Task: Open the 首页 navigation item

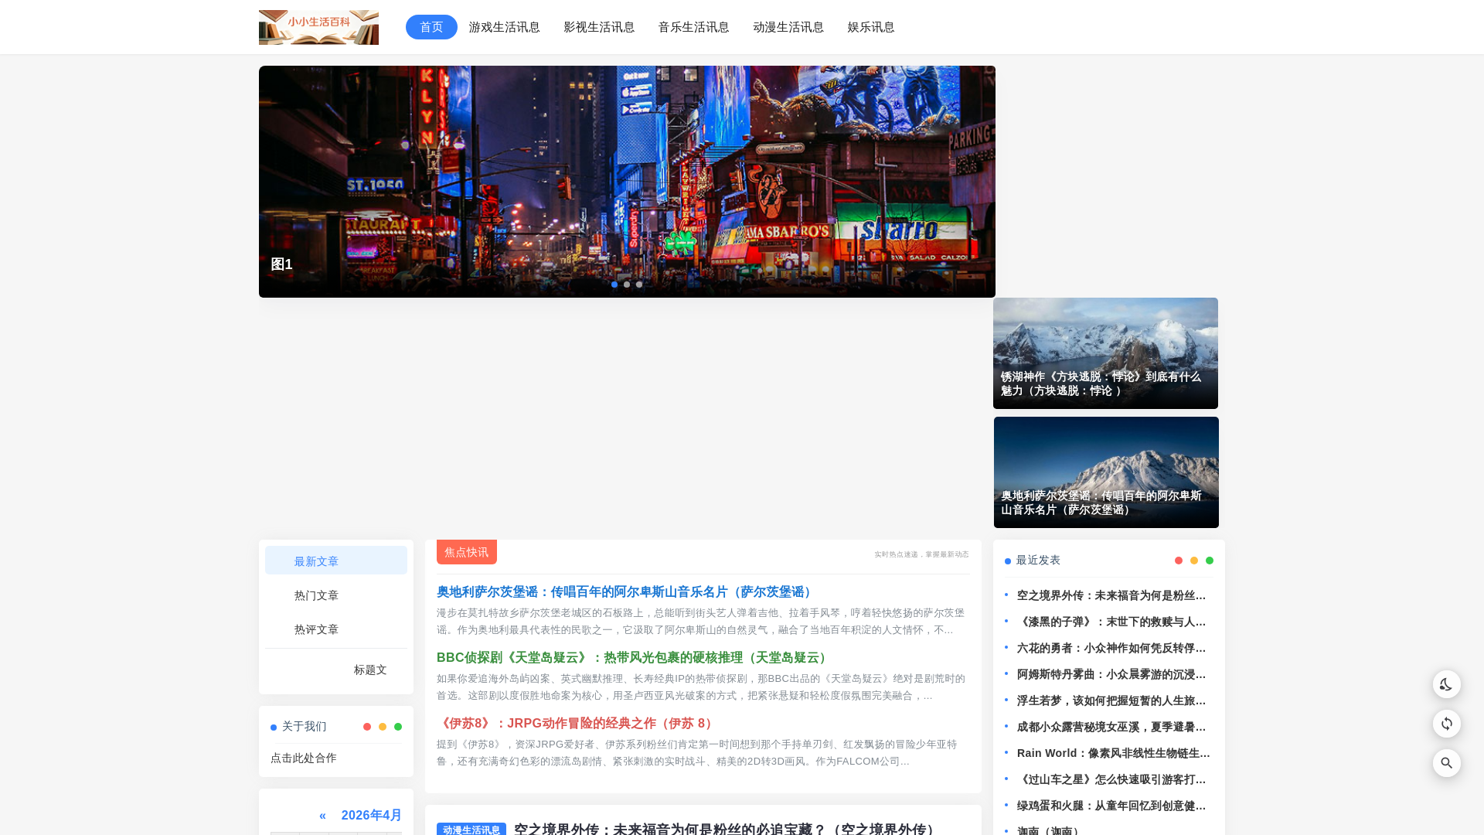Action: pyautogui.click(x=431, y=27)
